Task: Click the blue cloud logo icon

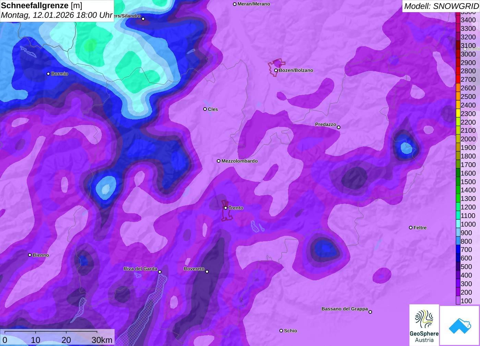Action: coord(460,326)
